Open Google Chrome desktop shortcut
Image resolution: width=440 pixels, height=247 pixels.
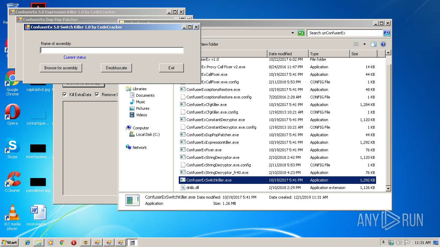pyautogui.click(x=12, y=83)
